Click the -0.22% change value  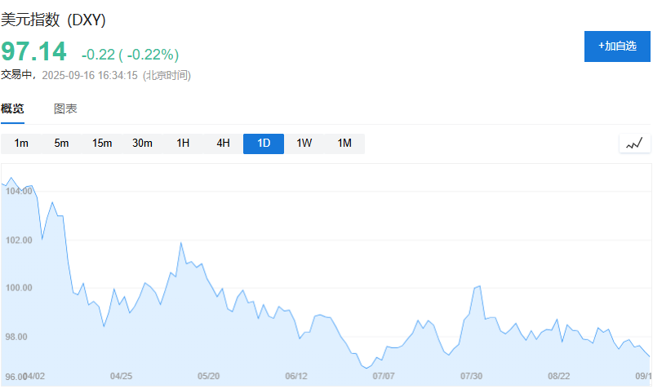[x=153, y=55]
